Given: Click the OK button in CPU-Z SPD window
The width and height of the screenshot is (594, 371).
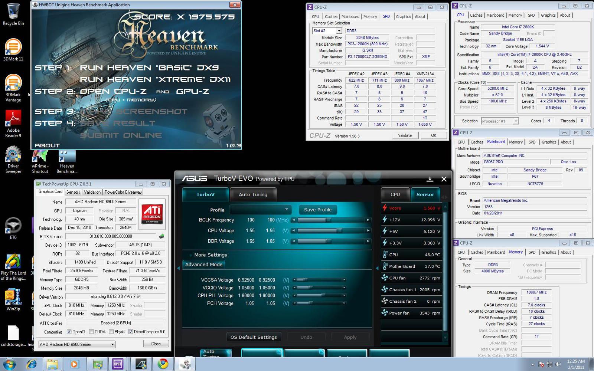Looking at the screenshot, I should point(434,135).
